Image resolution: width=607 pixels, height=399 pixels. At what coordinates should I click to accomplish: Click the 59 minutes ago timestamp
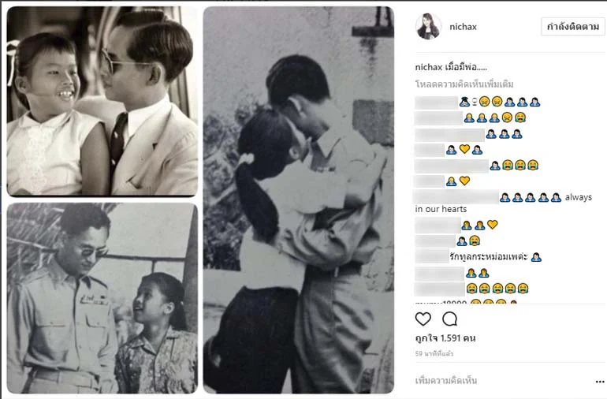[434, 354]
